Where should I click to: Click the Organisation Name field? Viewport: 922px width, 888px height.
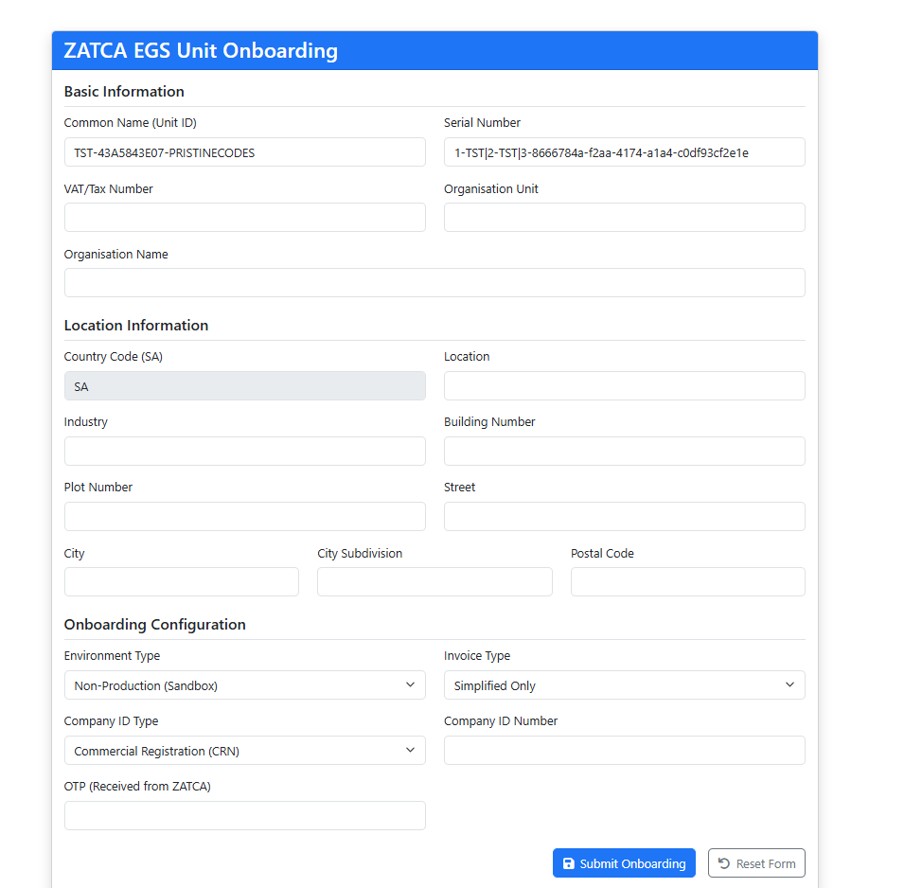click(x=434, y=282)
